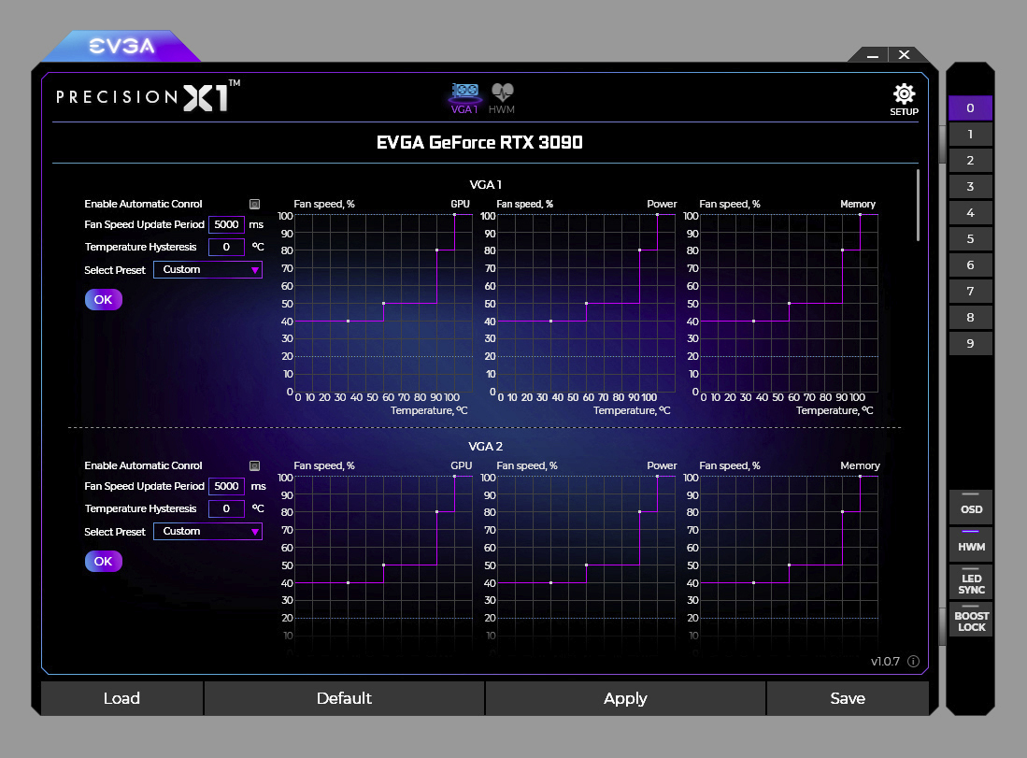Confirm VGA 2 settings with OK
The image size is (1027, 758).
104,561
